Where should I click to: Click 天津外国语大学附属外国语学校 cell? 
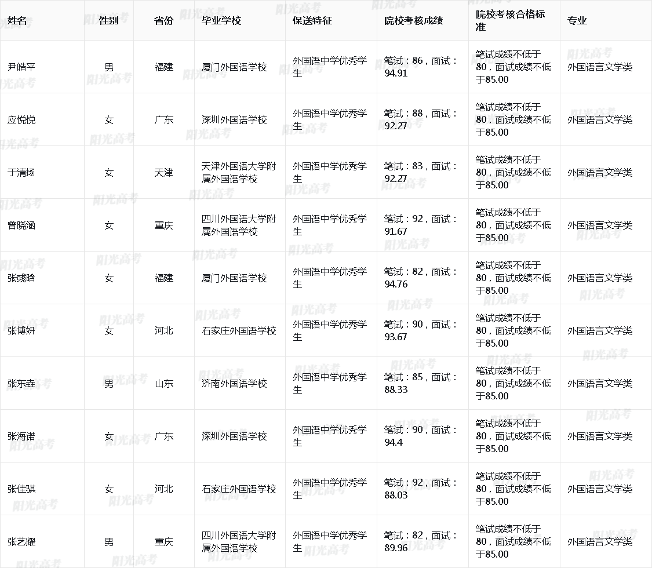(x=238, y=173)
